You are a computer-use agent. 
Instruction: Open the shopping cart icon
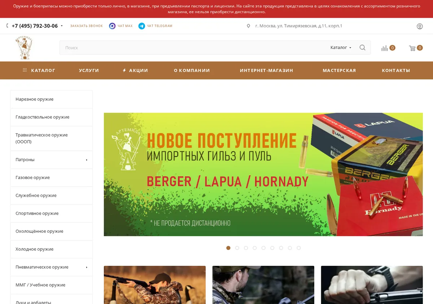coord(412,48)
